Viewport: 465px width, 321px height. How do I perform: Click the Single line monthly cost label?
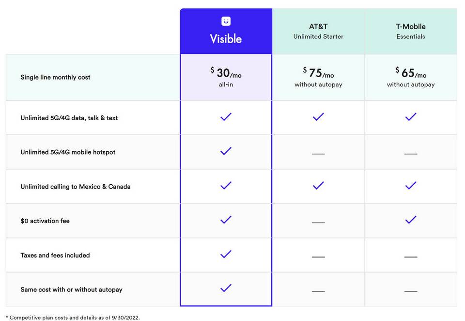tap(55, 77)
